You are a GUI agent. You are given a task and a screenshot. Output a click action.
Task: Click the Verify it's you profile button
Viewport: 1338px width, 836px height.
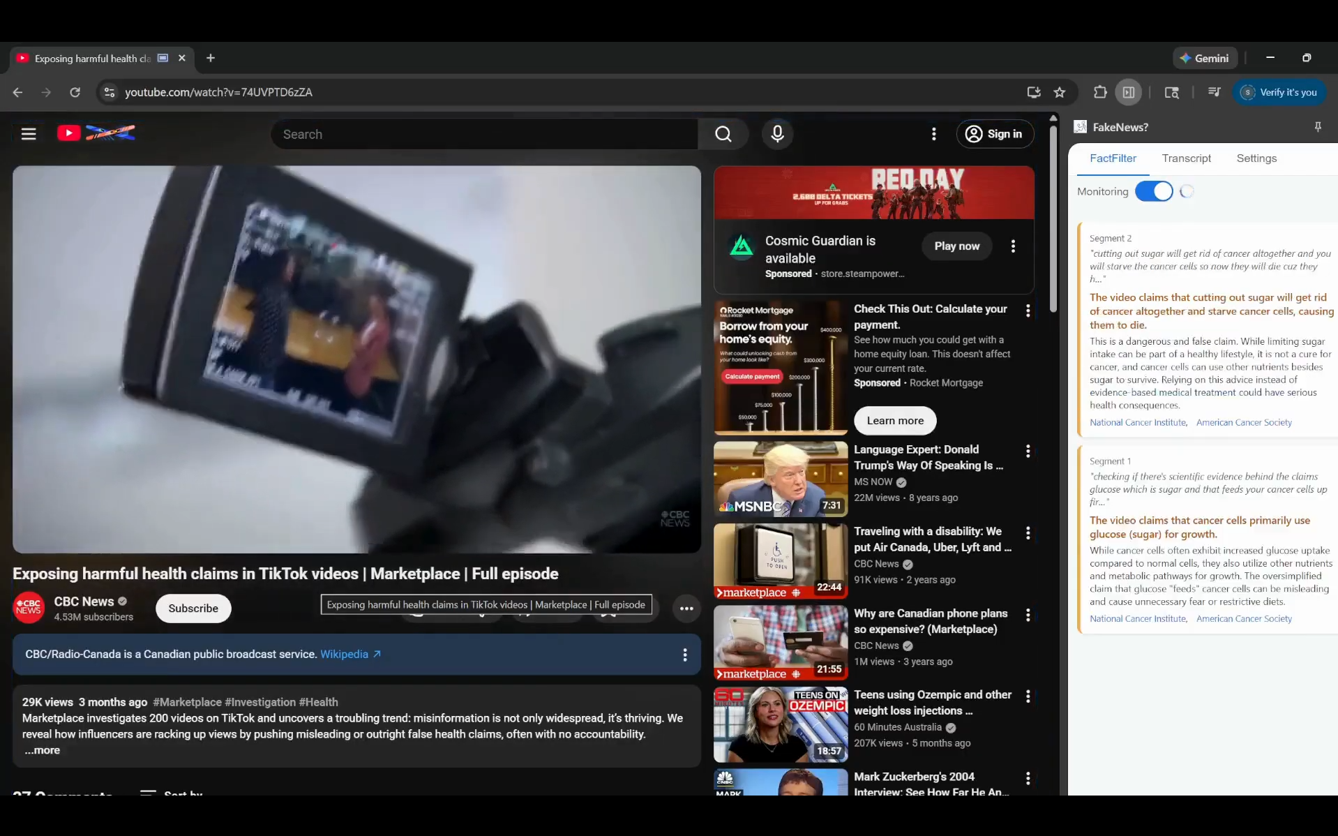click(1279, 92)
